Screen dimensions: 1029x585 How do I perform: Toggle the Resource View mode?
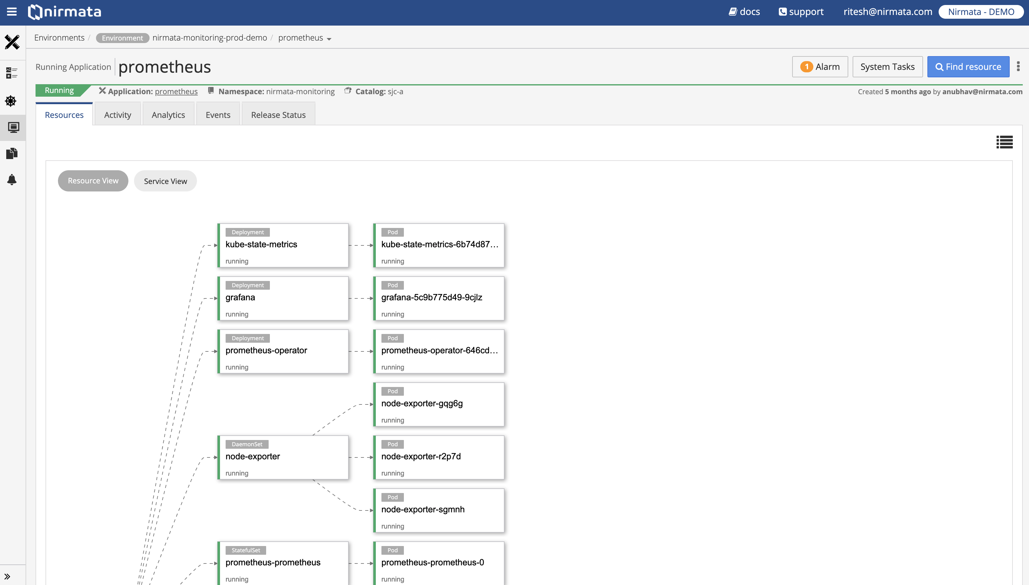93,181
